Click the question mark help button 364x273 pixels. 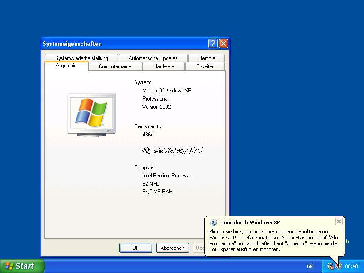(213, 43)
